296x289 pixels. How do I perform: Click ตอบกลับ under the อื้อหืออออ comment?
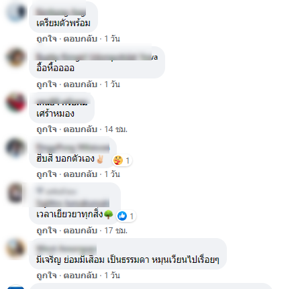coord(81,84)
